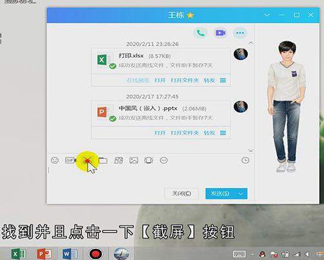The height and width of the screenshot is (260, 324).
Task: Click the QQ show character figure
Action: pos(287,107)
